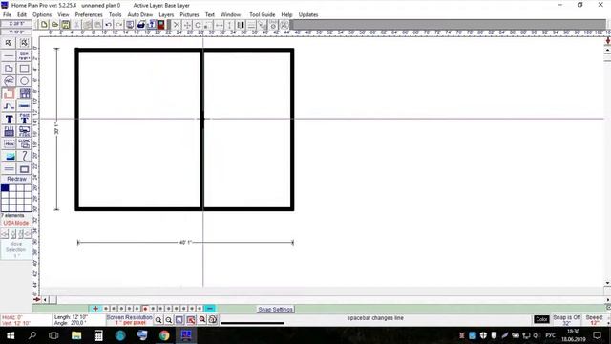This screenshot has height=344, width=611.
Task: Click the Undo arrow icon
Action: pos(108,25)
